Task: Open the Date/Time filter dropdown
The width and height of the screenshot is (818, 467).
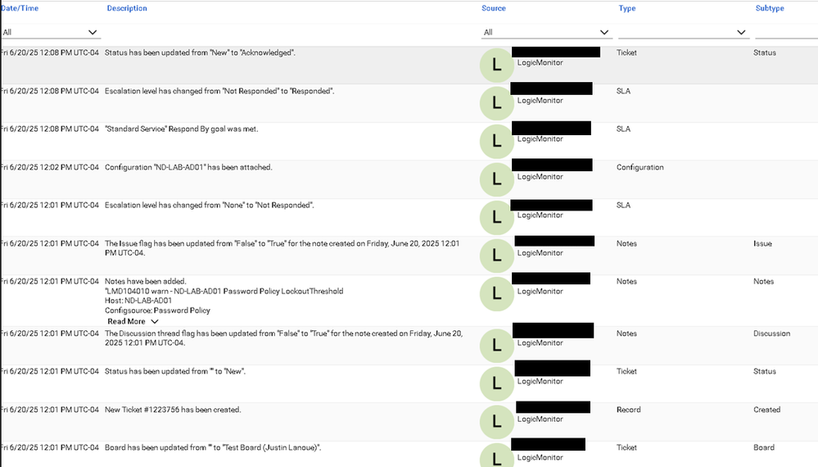Action: 50,32
